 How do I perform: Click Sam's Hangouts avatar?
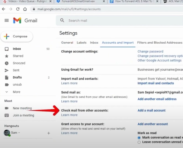7,133
